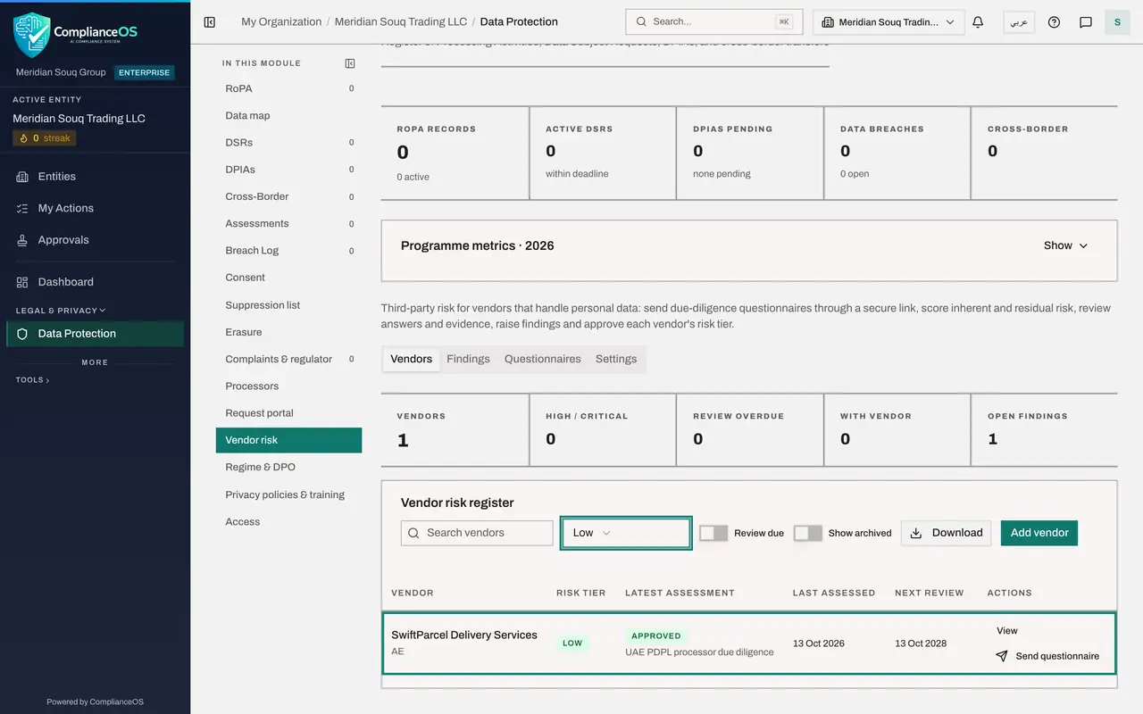Open Privacy policies & training item
Viewport: 1143px width, 714px height.
pos(288,494)
